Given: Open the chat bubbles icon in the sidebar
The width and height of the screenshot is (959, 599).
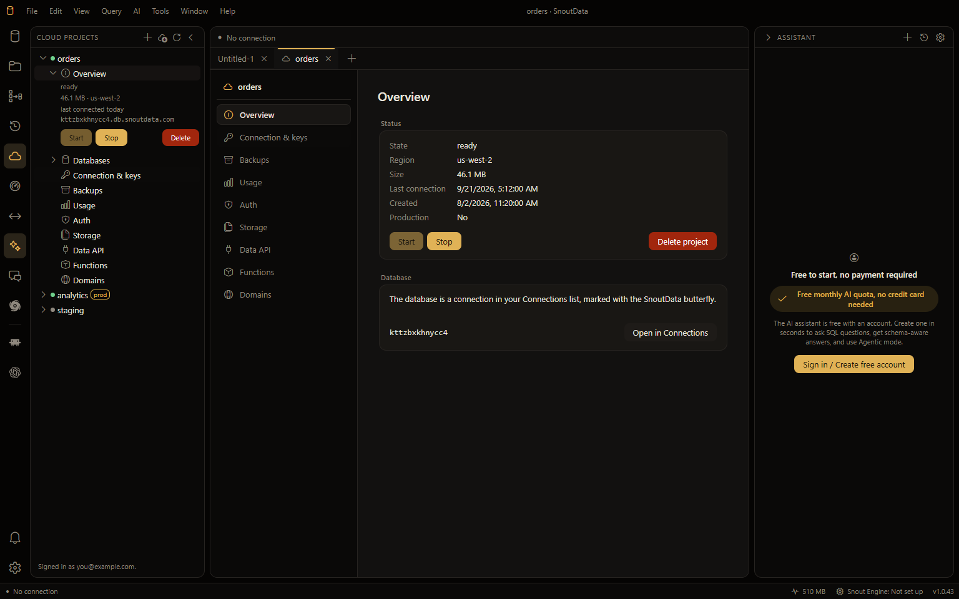Looking at the screenshot, I should click(x=15, y=276).
